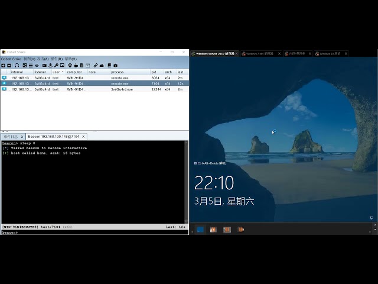Viewport: 378px width, 284px height.
Task: Expand the thumbnail bar options dropdown arrow
Action: [x=375, y=230]
